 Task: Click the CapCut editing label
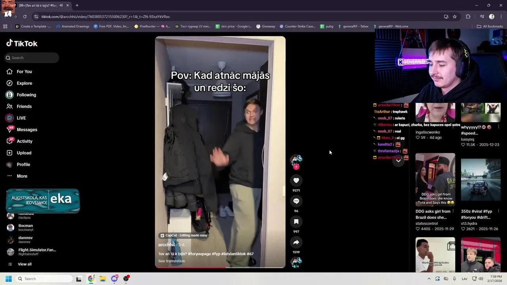(183, 235)
